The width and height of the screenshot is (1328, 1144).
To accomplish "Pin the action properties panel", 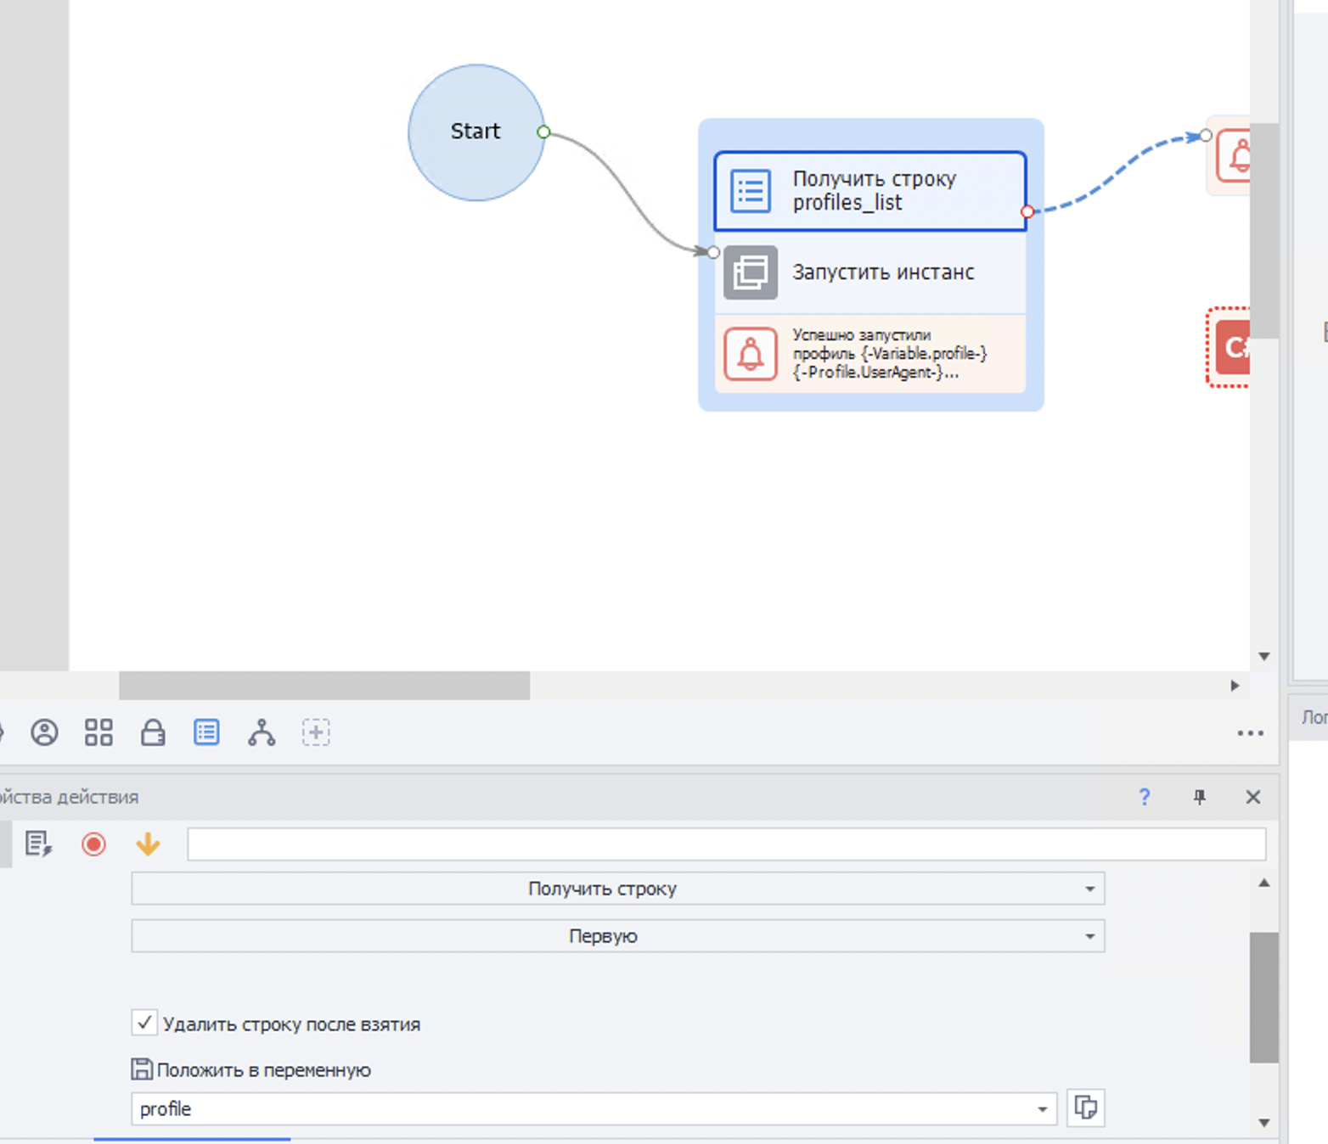I will pos(1199,797).
